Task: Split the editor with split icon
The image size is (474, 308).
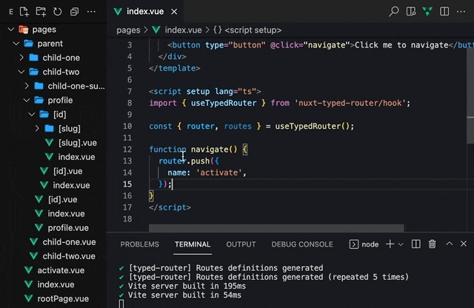Action: click(444, 12)
